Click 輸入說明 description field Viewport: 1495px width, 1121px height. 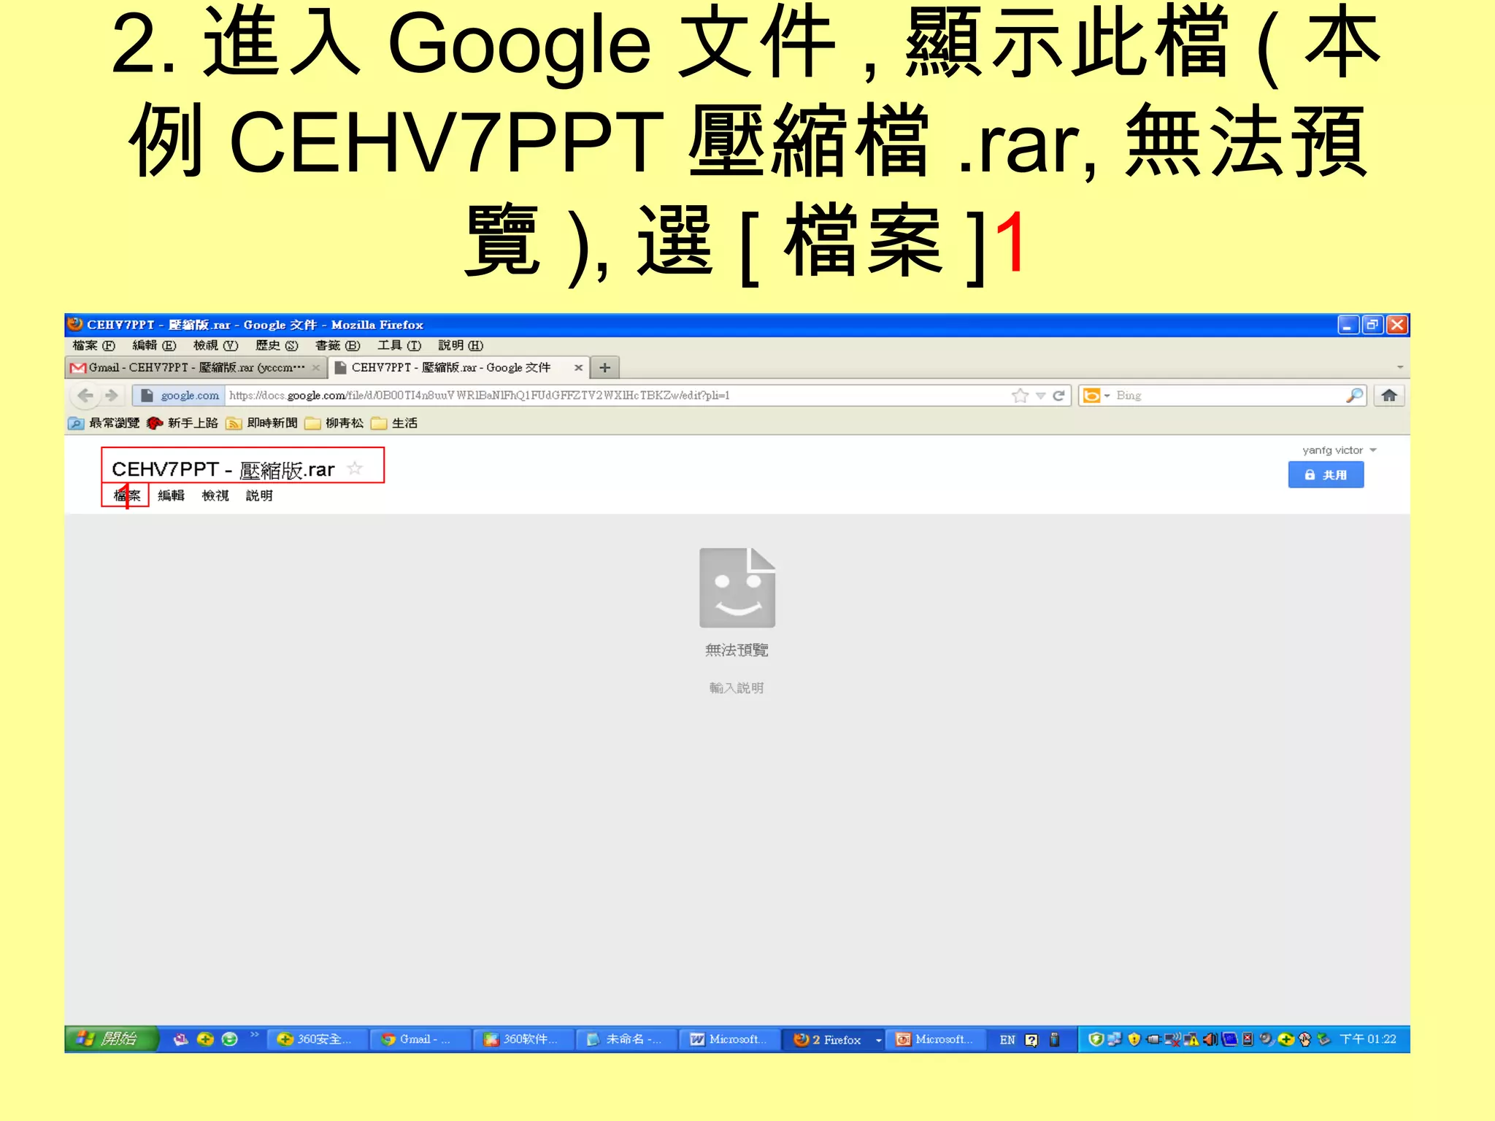pyautogui.click(x=737, y=688)
